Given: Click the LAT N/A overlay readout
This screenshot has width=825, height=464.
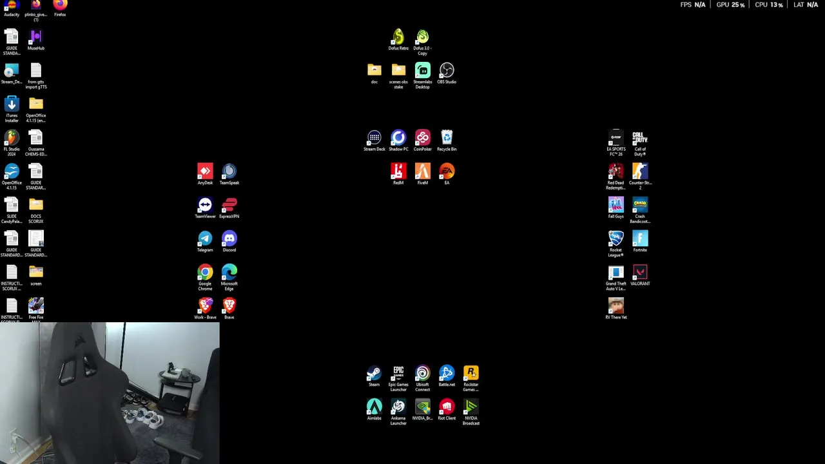Looking at the screenshot, I should [x=806, y=5].
